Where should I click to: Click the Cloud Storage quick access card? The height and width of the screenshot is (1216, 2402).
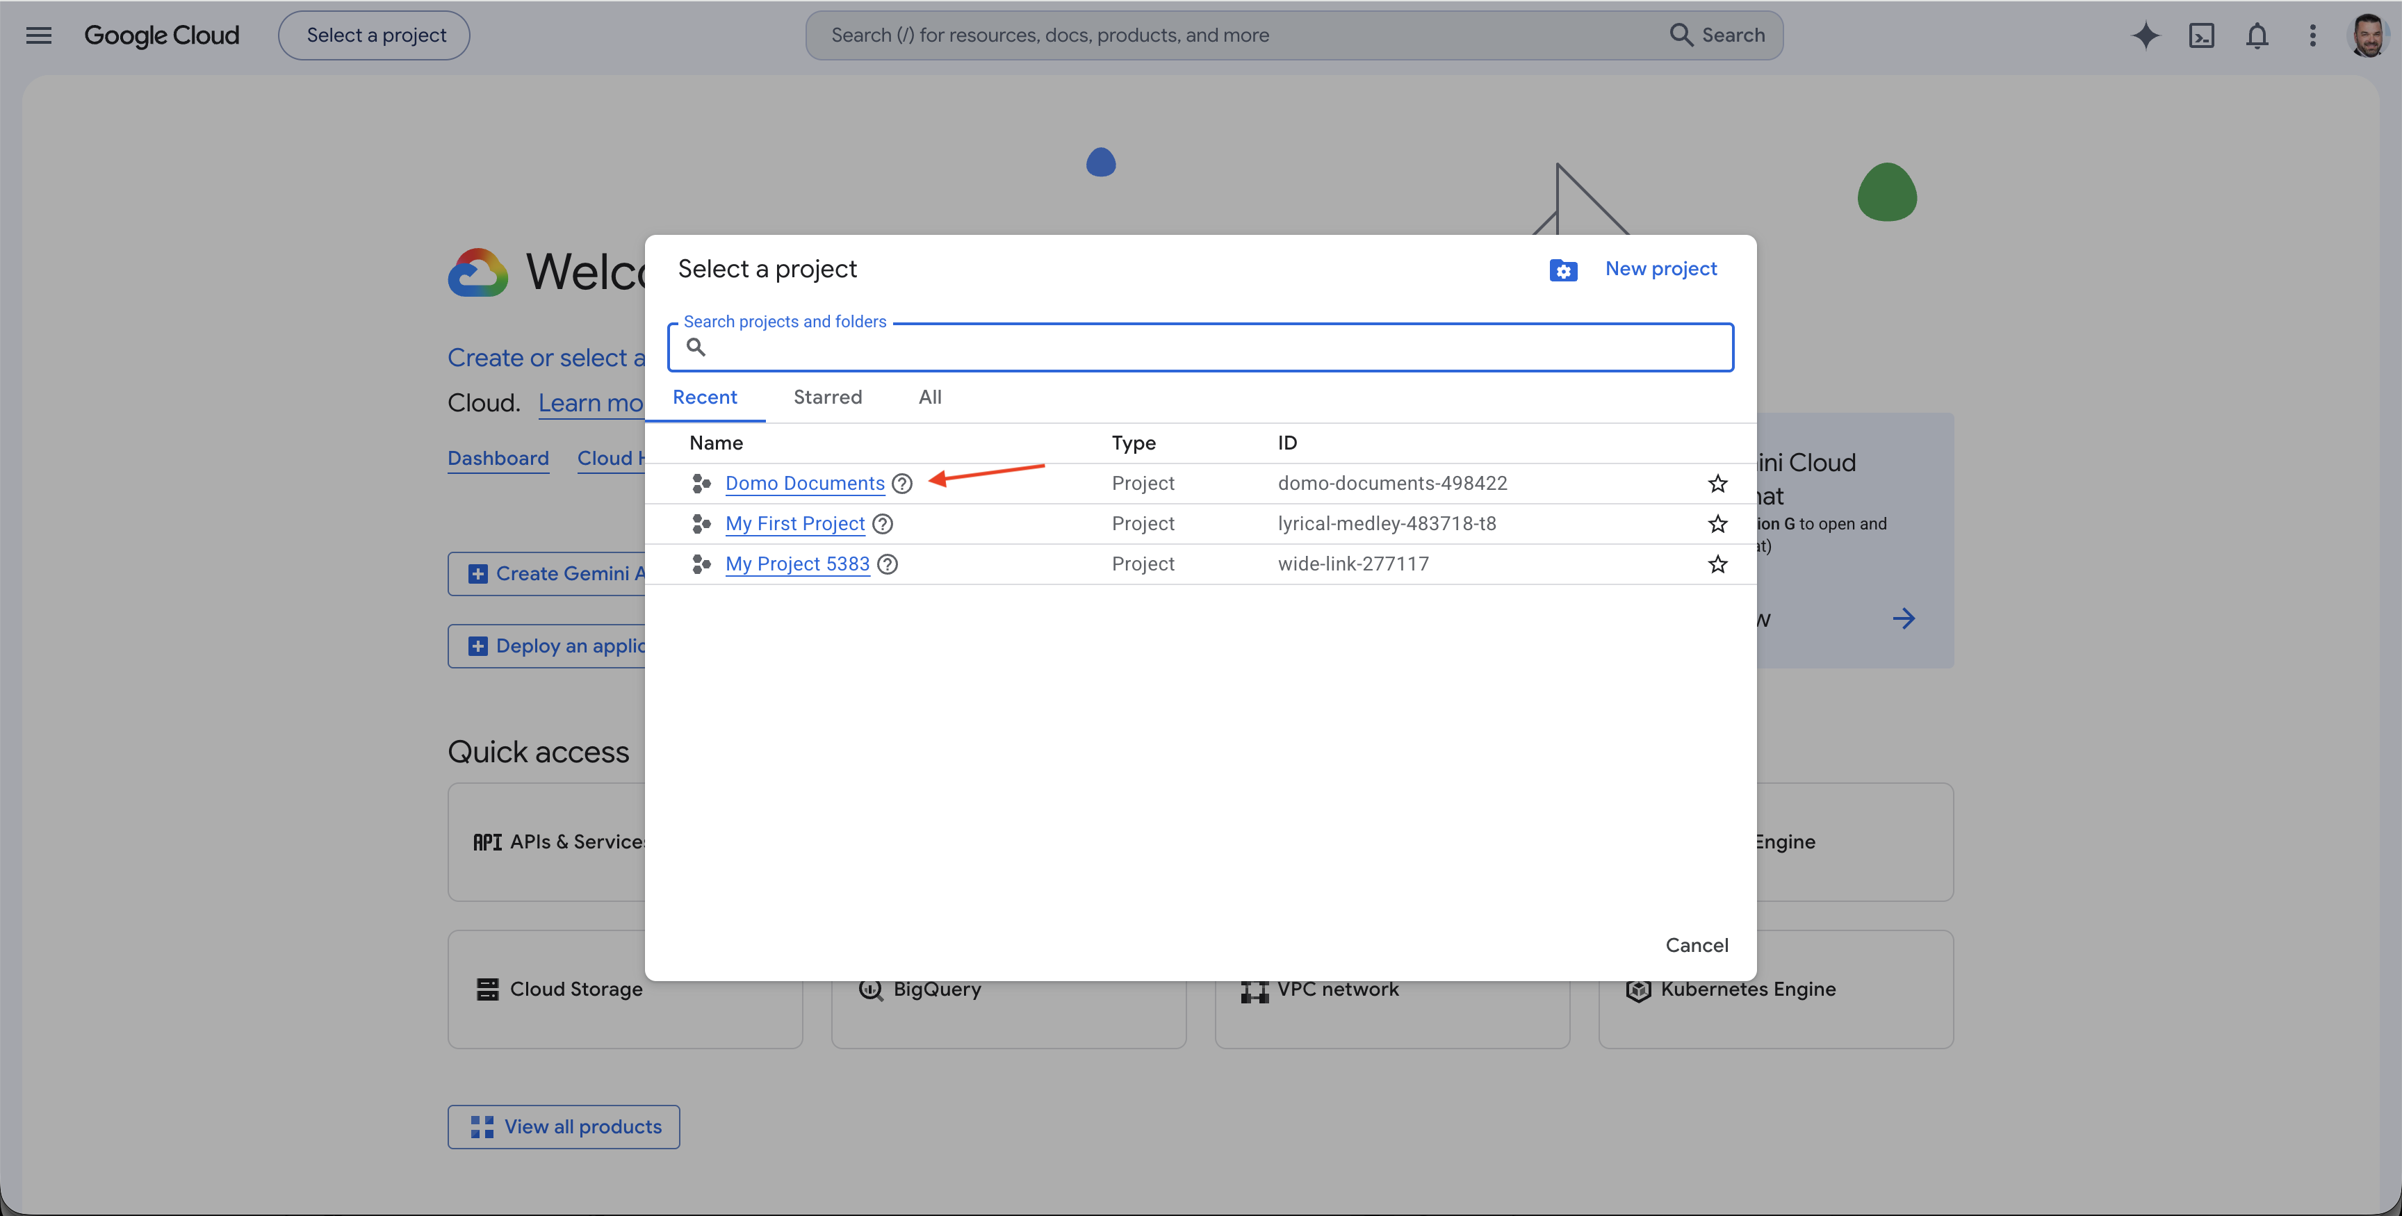point(625,989)
